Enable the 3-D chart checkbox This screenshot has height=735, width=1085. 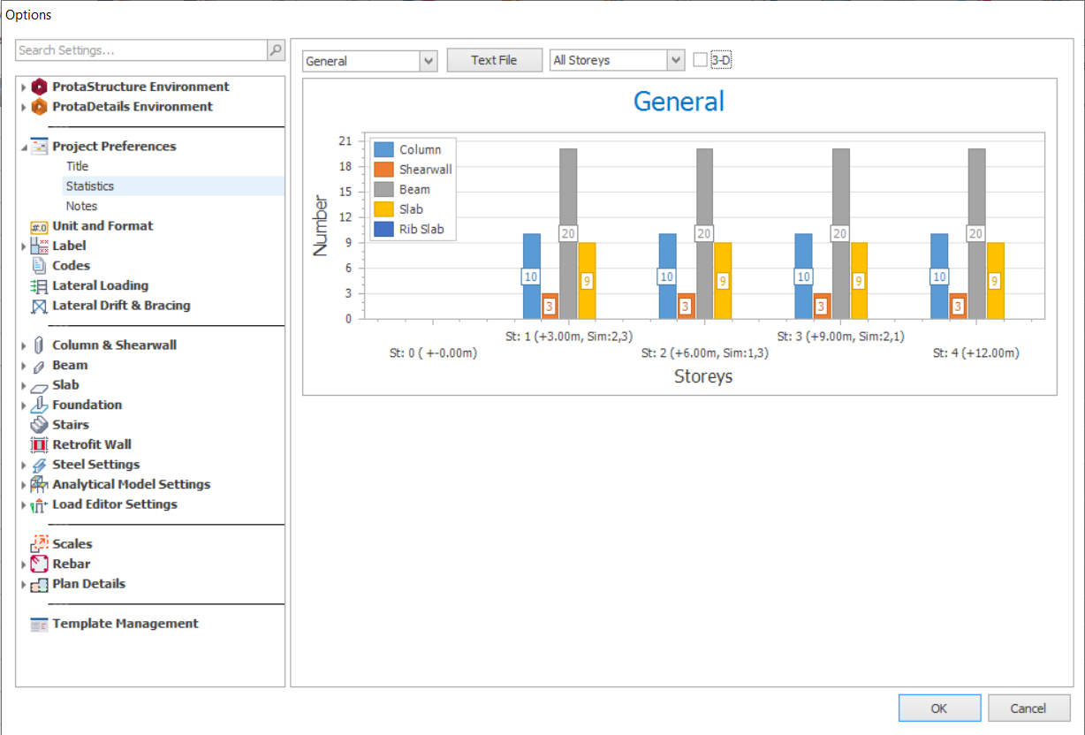click(x=701, y=60)
